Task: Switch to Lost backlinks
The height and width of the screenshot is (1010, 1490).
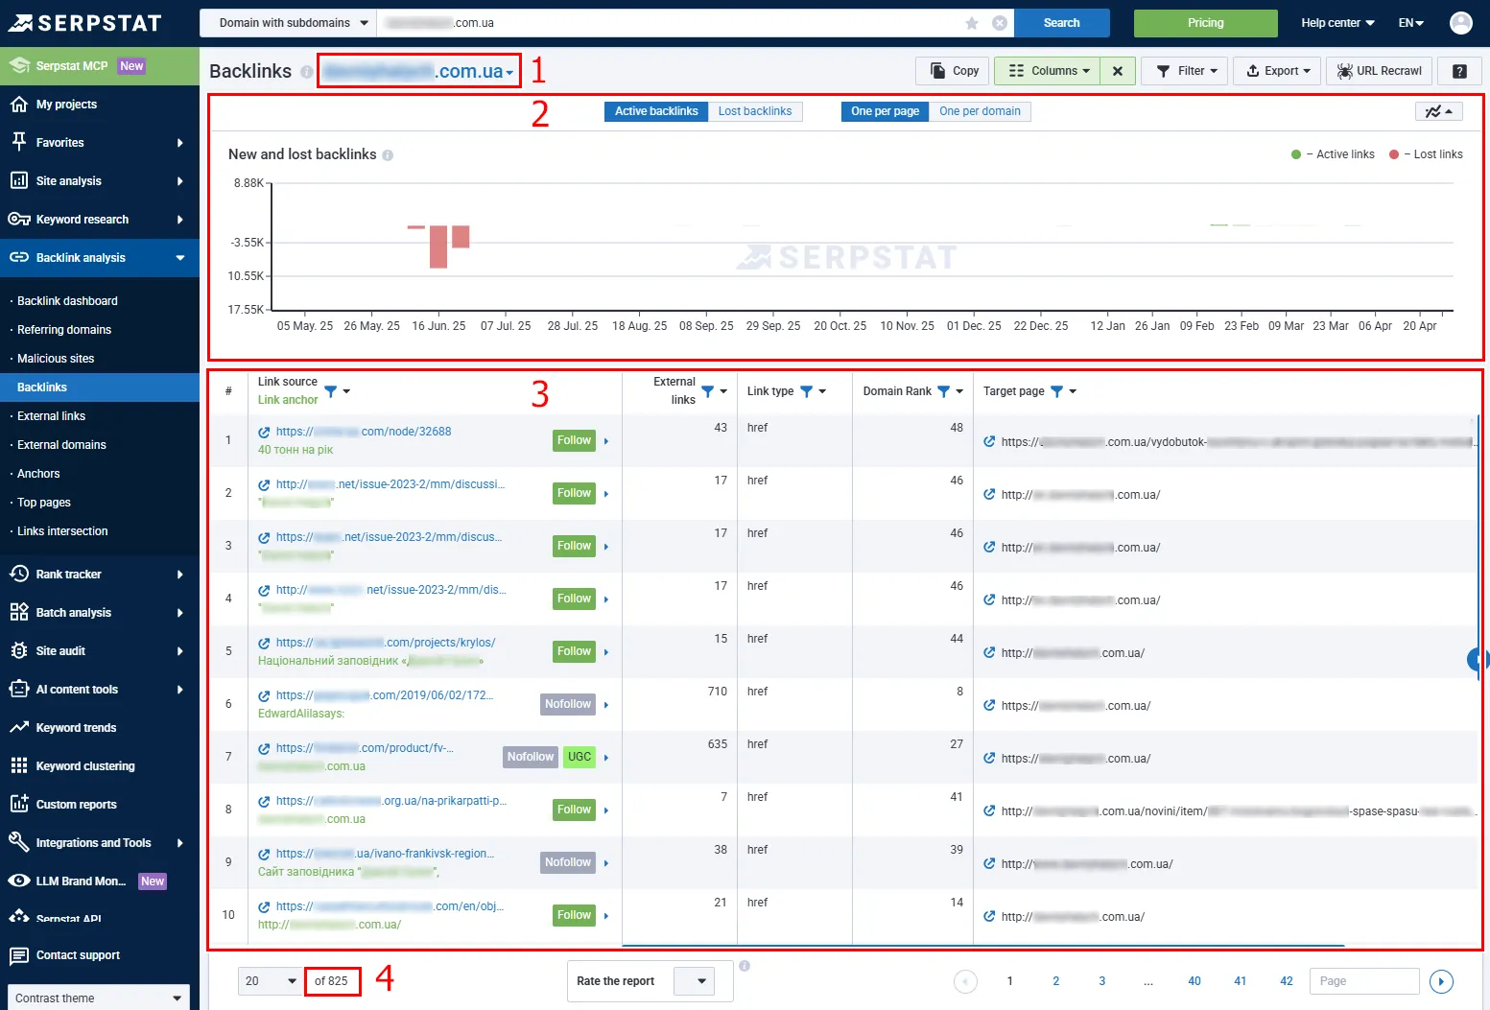Action: [755, 111]
